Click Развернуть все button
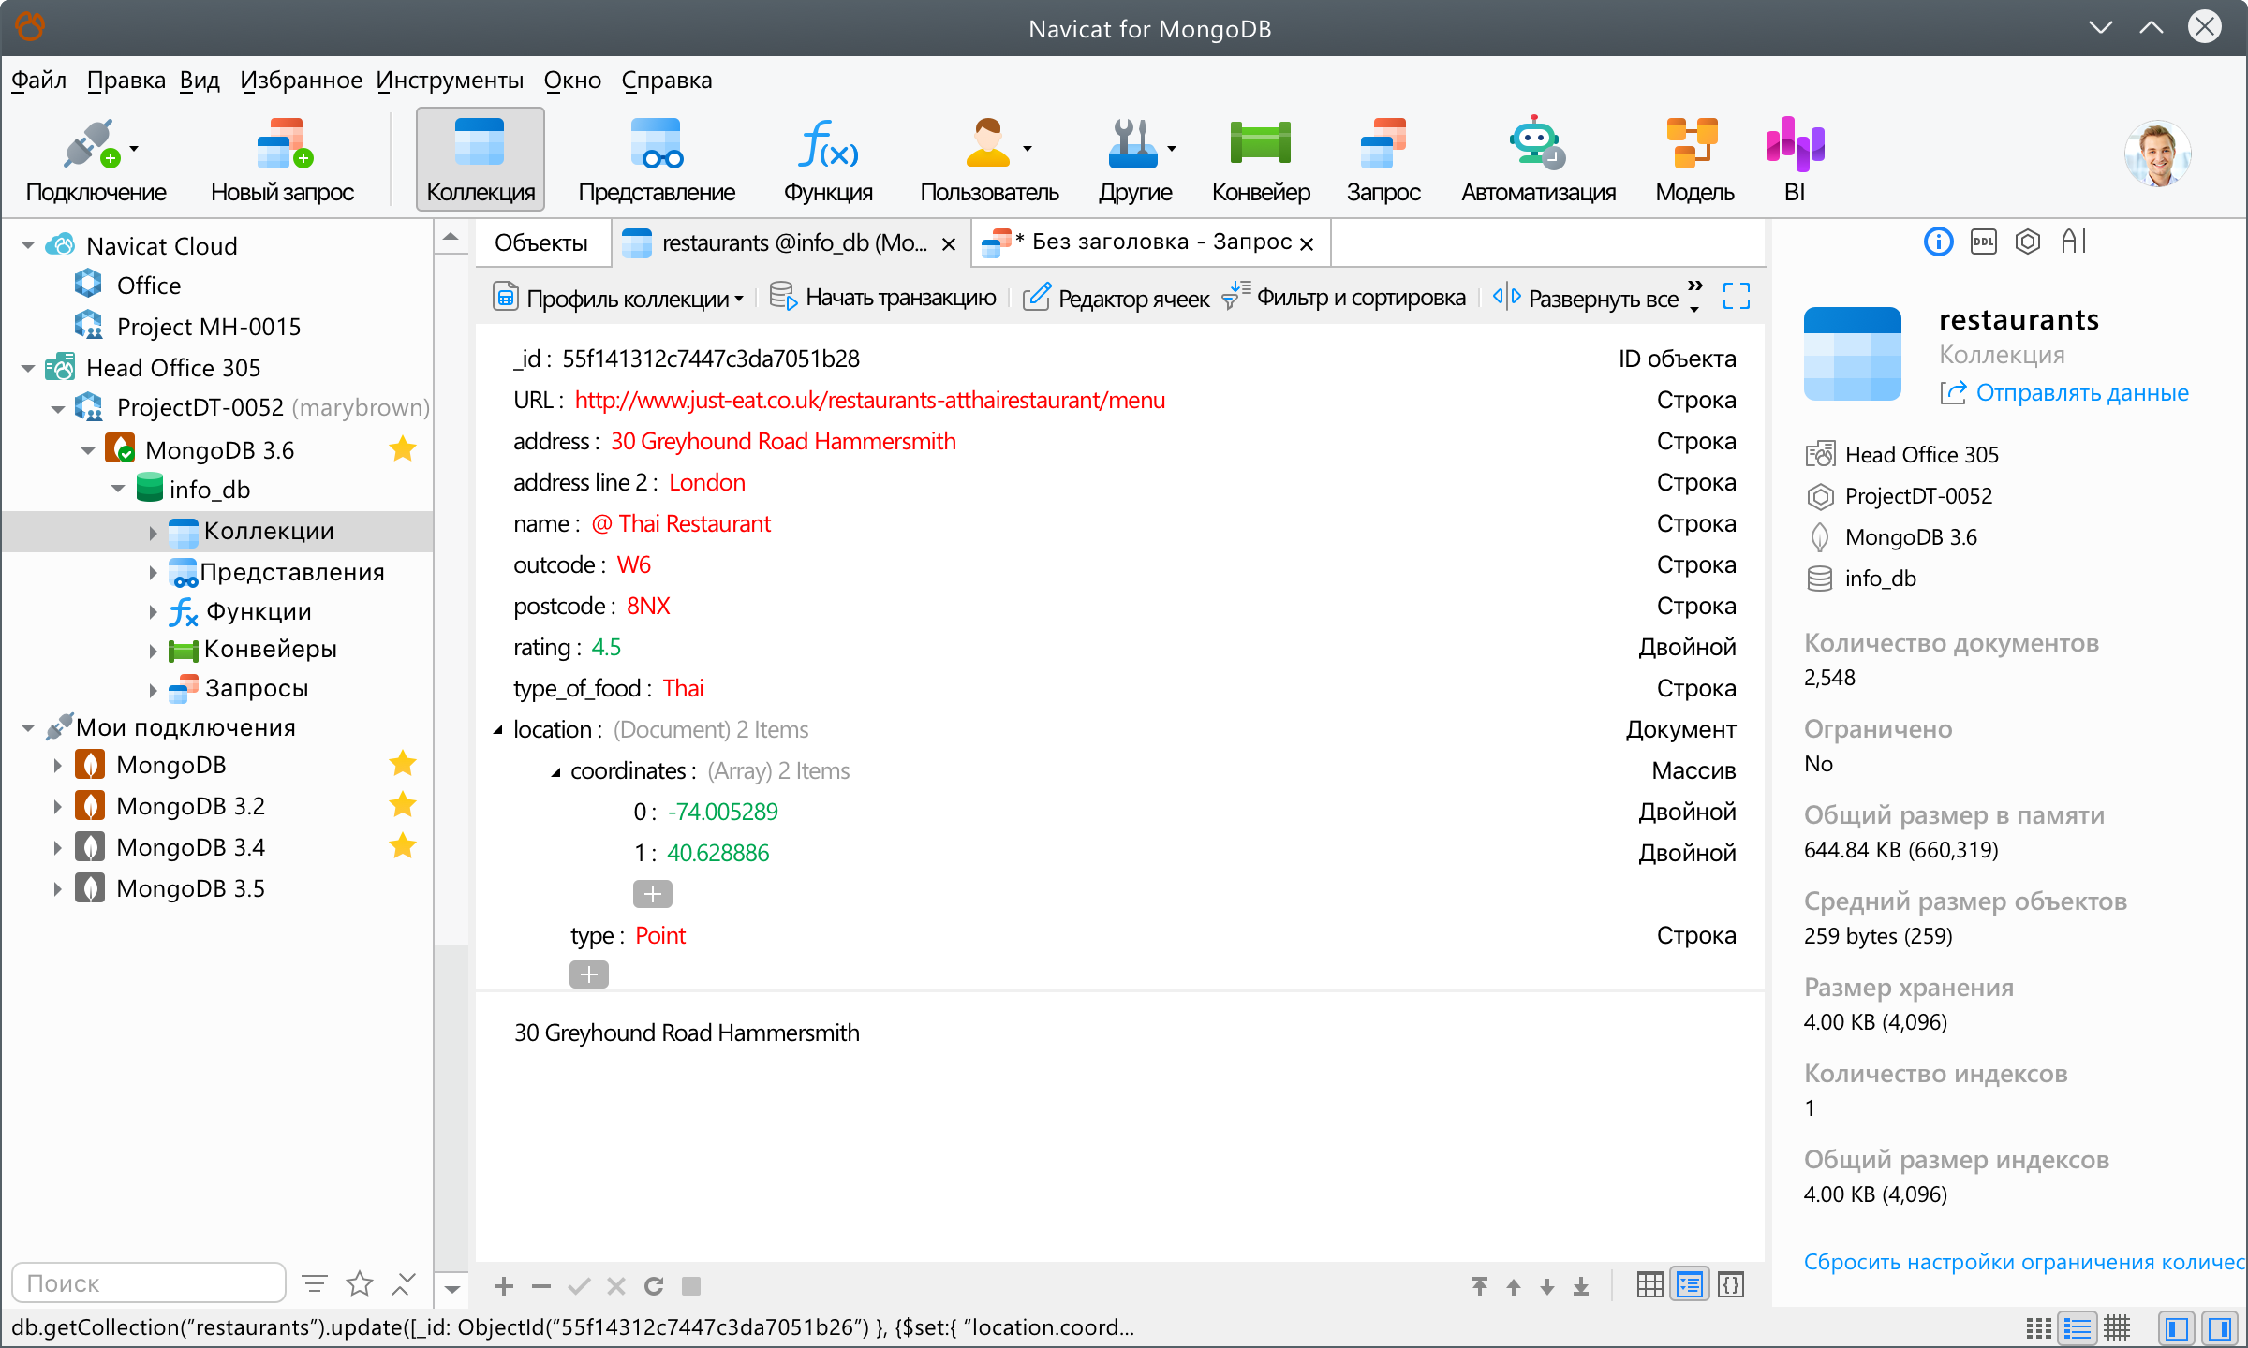 1586,298
